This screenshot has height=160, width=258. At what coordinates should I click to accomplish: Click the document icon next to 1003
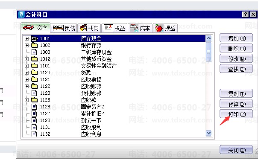34,52
